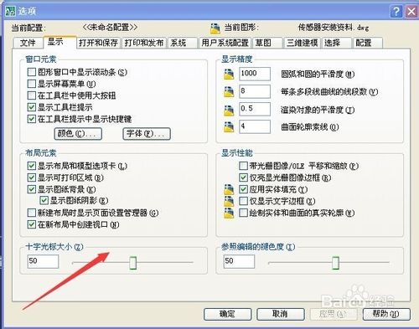This screenshot has width=419, height=329.
Task: Switch to the 选择 tab
Action: [x=337, y=43]
